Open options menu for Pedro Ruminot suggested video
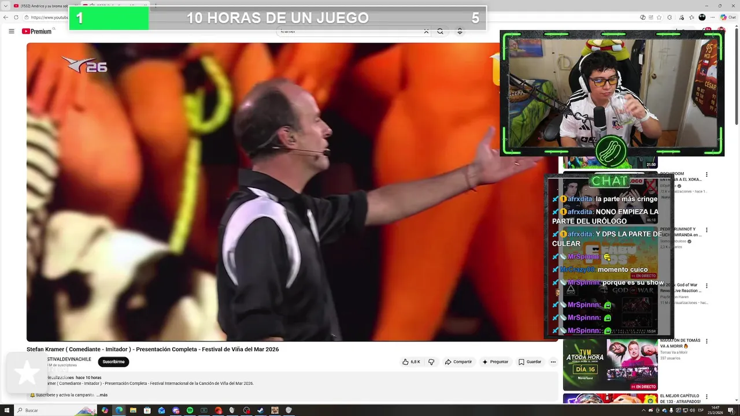The height and width of the screenshot is (416, 740). pos(706,231)
